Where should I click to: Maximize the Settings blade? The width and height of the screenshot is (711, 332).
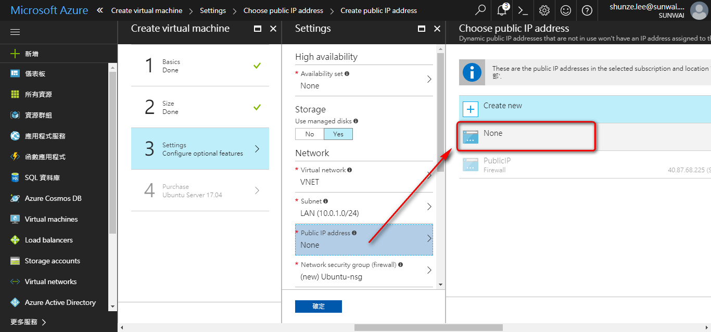pos(422,29)
